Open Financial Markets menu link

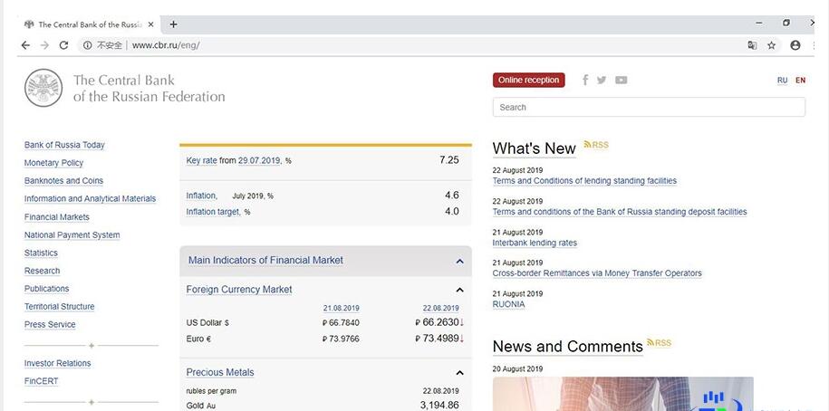pos(57,217)
